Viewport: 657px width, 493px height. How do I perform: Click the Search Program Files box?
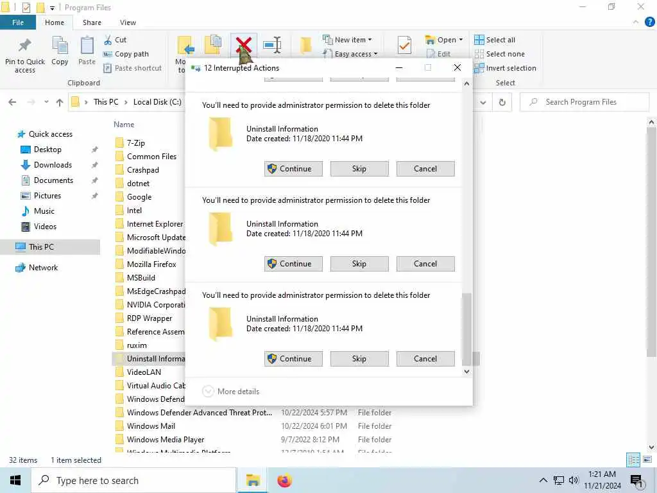584,102
